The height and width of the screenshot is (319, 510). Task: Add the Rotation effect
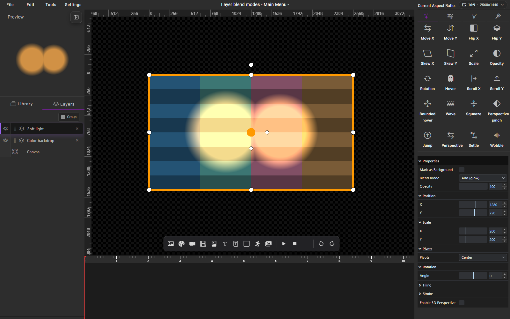(427, 83)
